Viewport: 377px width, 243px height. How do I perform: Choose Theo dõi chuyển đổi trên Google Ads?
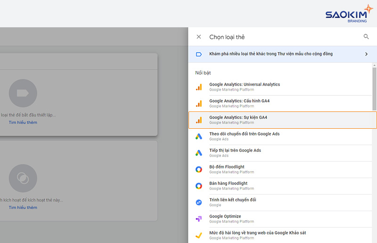(280, 136)
